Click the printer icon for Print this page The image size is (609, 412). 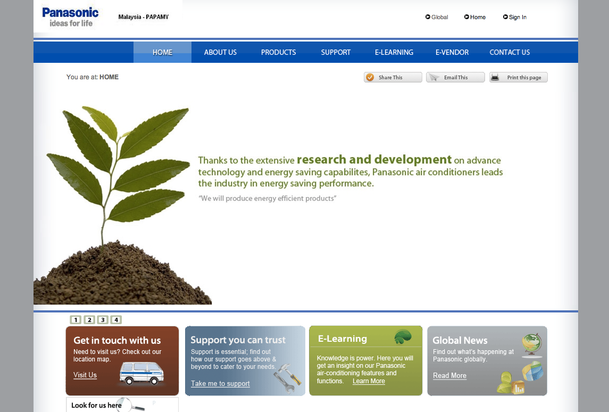click(495, 78)
